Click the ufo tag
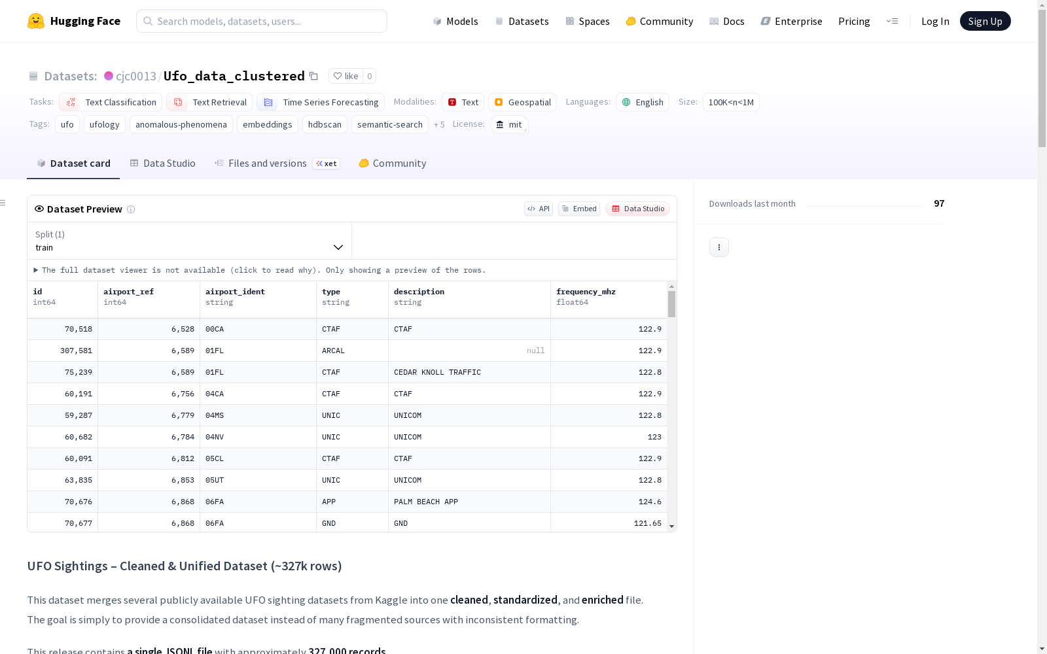 pos(67,124)
